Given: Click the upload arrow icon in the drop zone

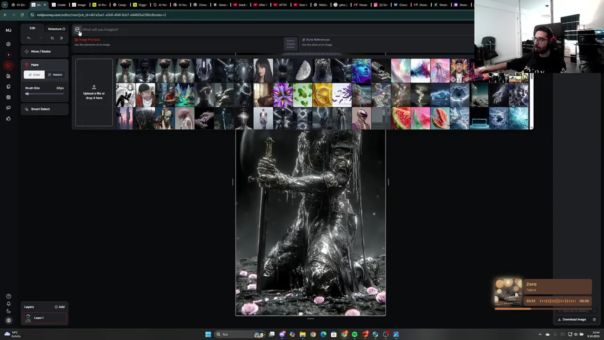Looking at the screenshot, I should click(x=94, y=87).
